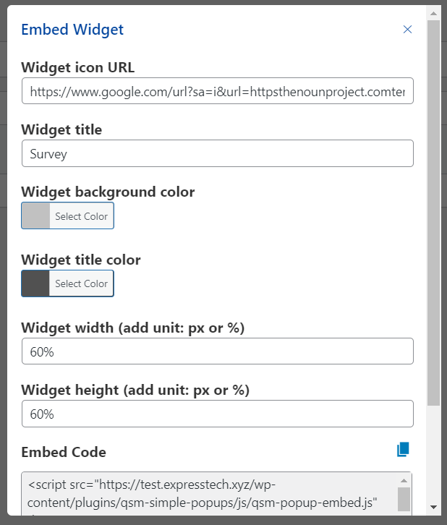Click Select Color for widget background color
This screenshot has height=525, width=447.
(x=81, y=216)
